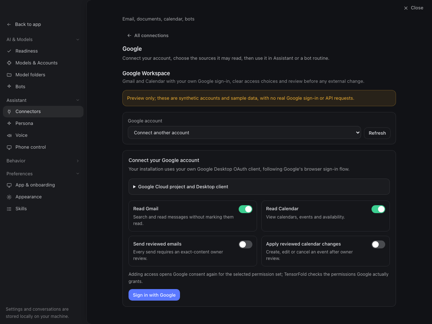Screen dimensions: 432x324
Task: Open Phone control settings
Action: [43, 147]
